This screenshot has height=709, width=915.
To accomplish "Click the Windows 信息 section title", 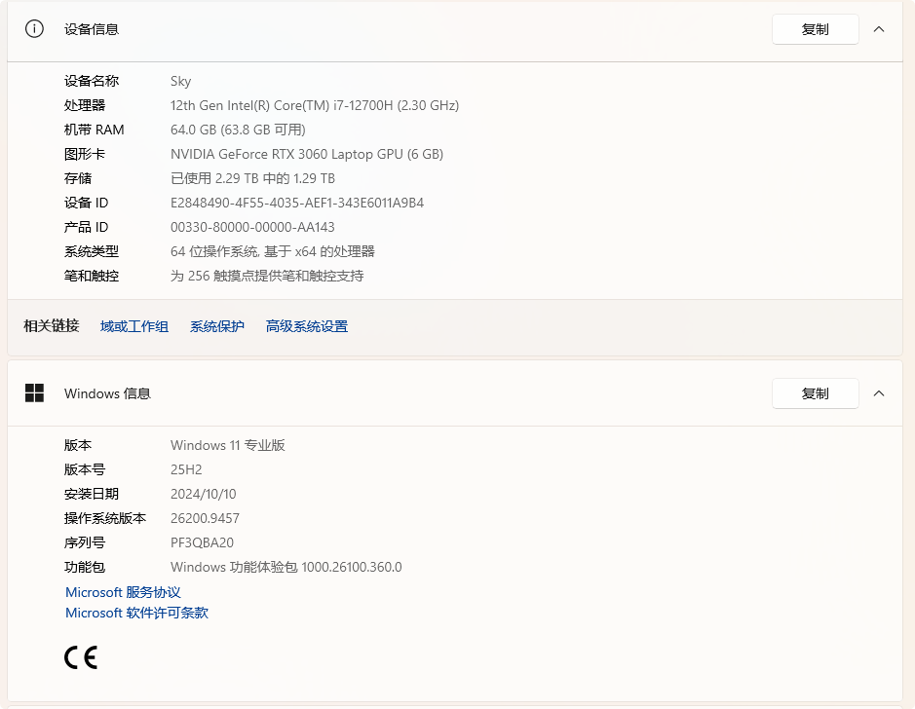I will coord(107,393).
